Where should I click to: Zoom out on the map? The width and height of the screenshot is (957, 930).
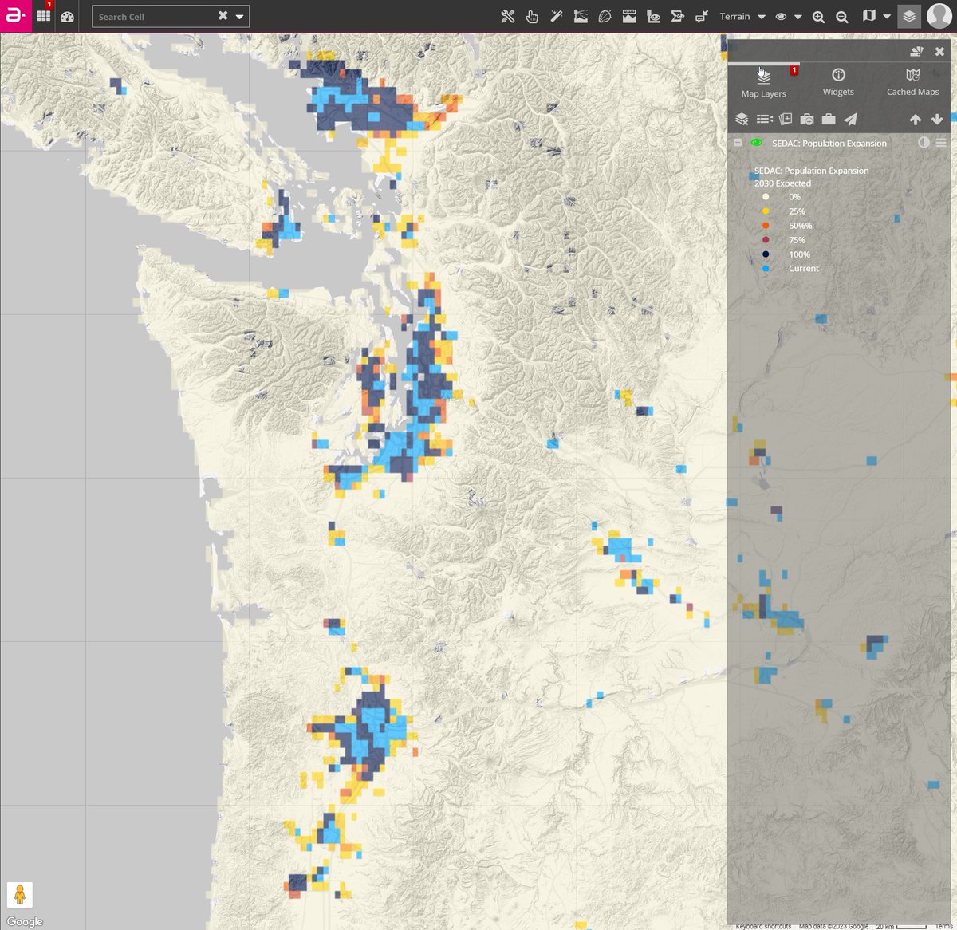[842, 17]
